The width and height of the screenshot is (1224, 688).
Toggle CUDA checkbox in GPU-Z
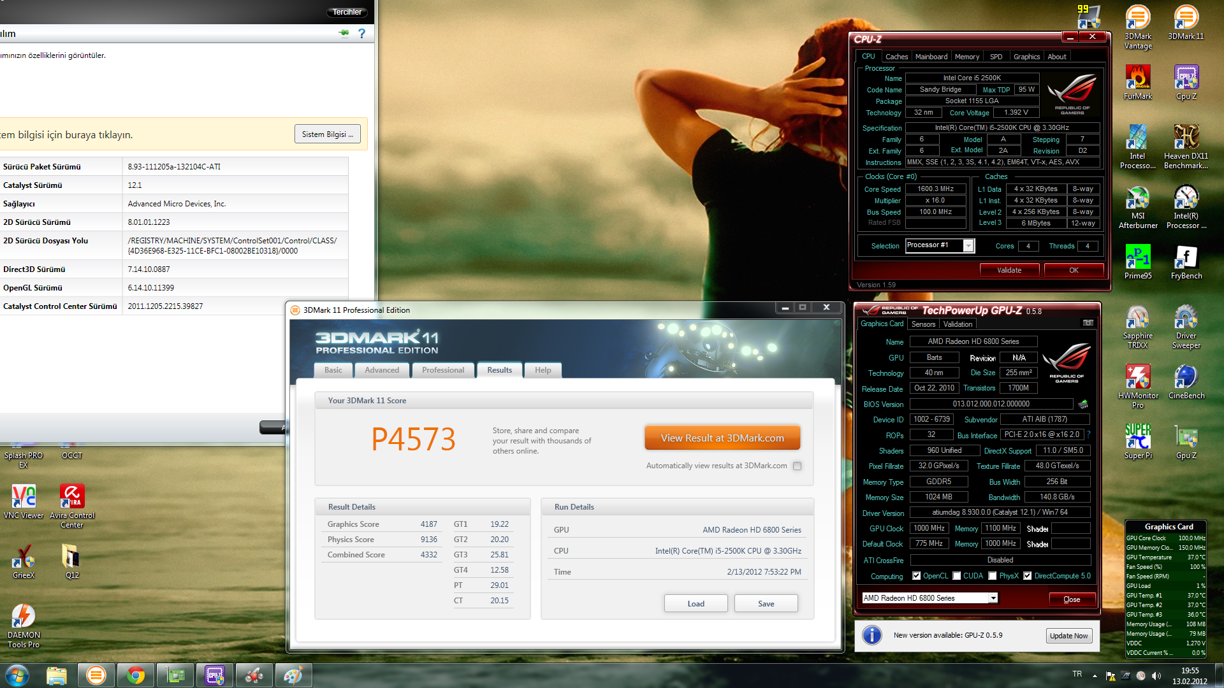956,576
